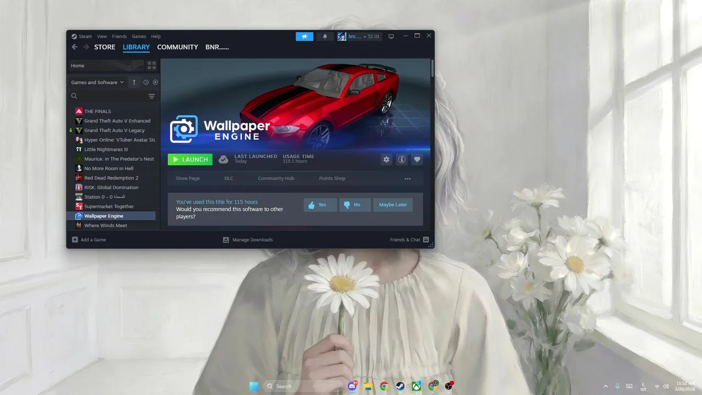Open Steam taskbar icon

[x=400, y=386]
